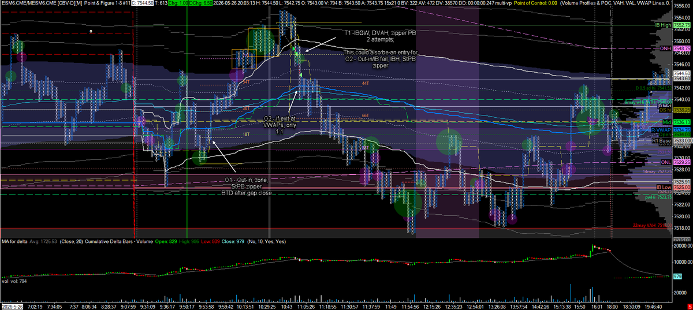Click the last price tag 7544.50
Screen dimensions: 693x310
point(682,73)
